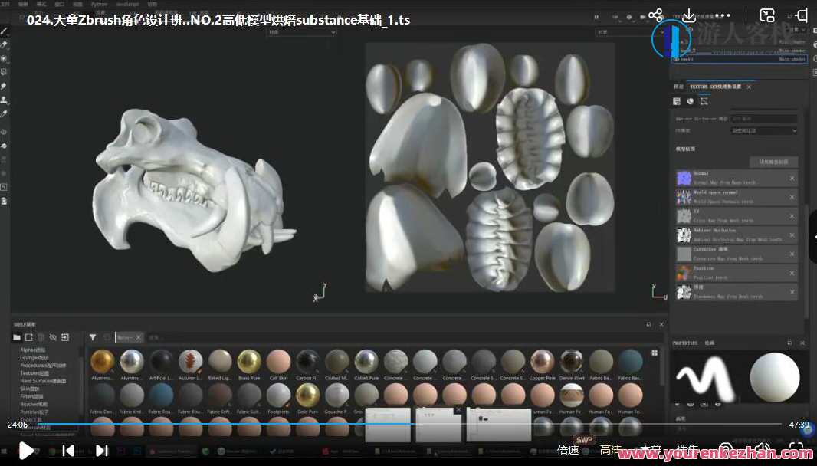Toggle the SWP switch next to playback speed

click(x=583, y=439)
